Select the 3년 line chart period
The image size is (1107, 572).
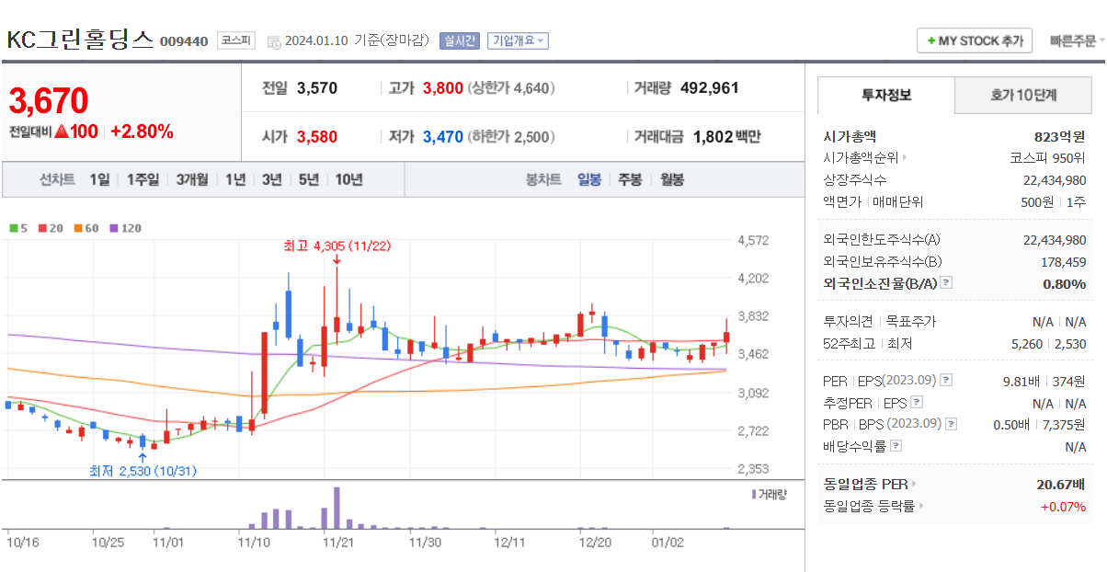click(271, 179)
